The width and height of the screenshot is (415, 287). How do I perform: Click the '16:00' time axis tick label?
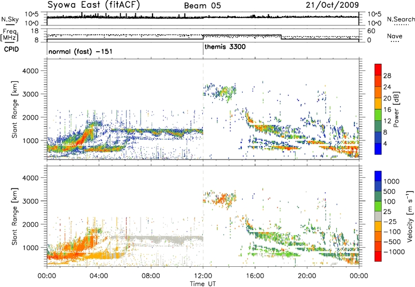[x=255, y=276]
